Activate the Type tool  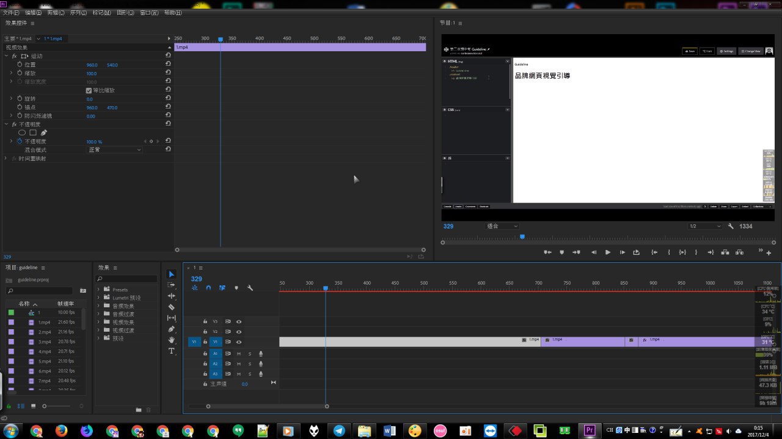171,351
